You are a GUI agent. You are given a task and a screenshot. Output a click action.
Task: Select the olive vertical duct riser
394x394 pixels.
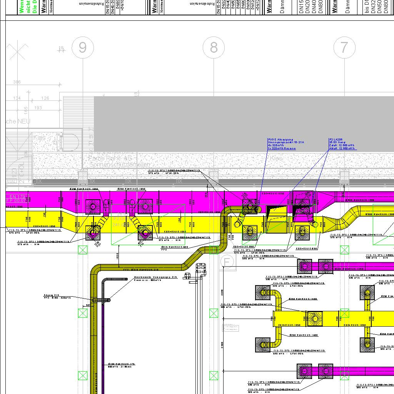(93, 346)
